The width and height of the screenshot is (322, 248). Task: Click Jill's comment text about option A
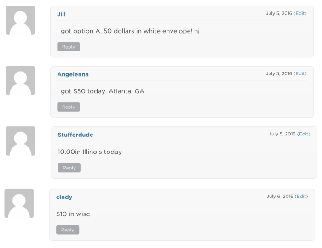click(128, 31)
